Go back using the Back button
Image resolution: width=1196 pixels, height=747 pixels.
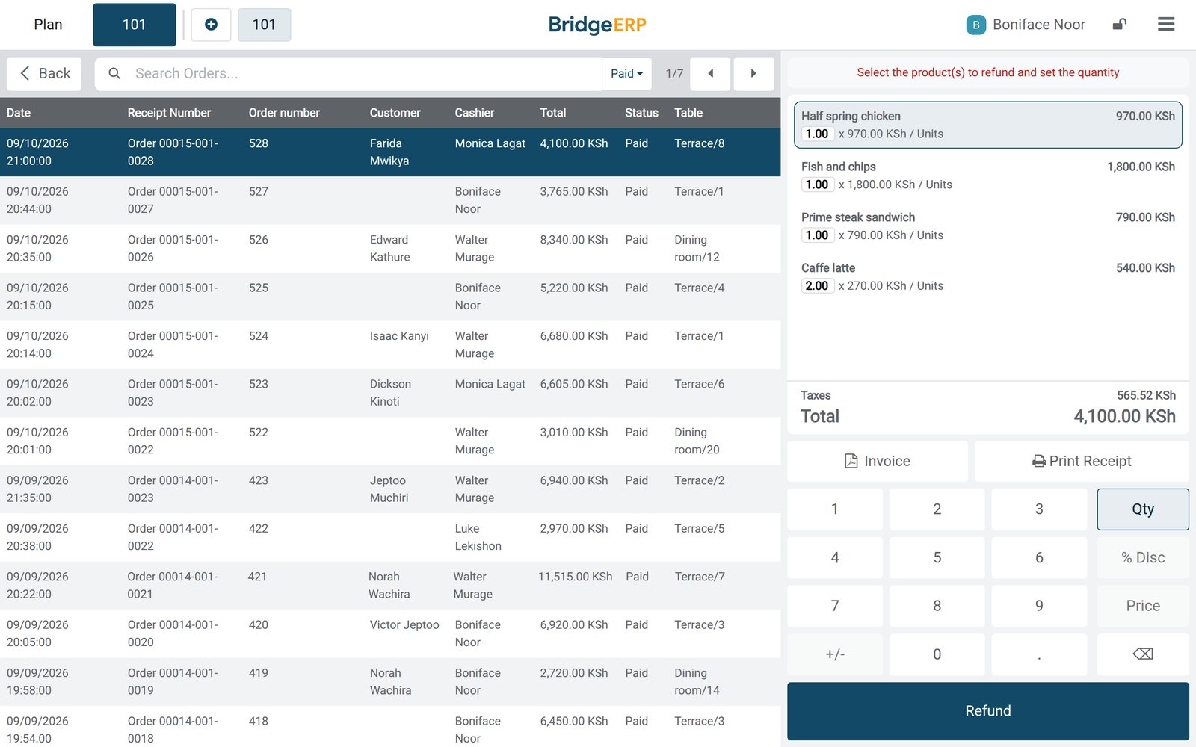44,73
